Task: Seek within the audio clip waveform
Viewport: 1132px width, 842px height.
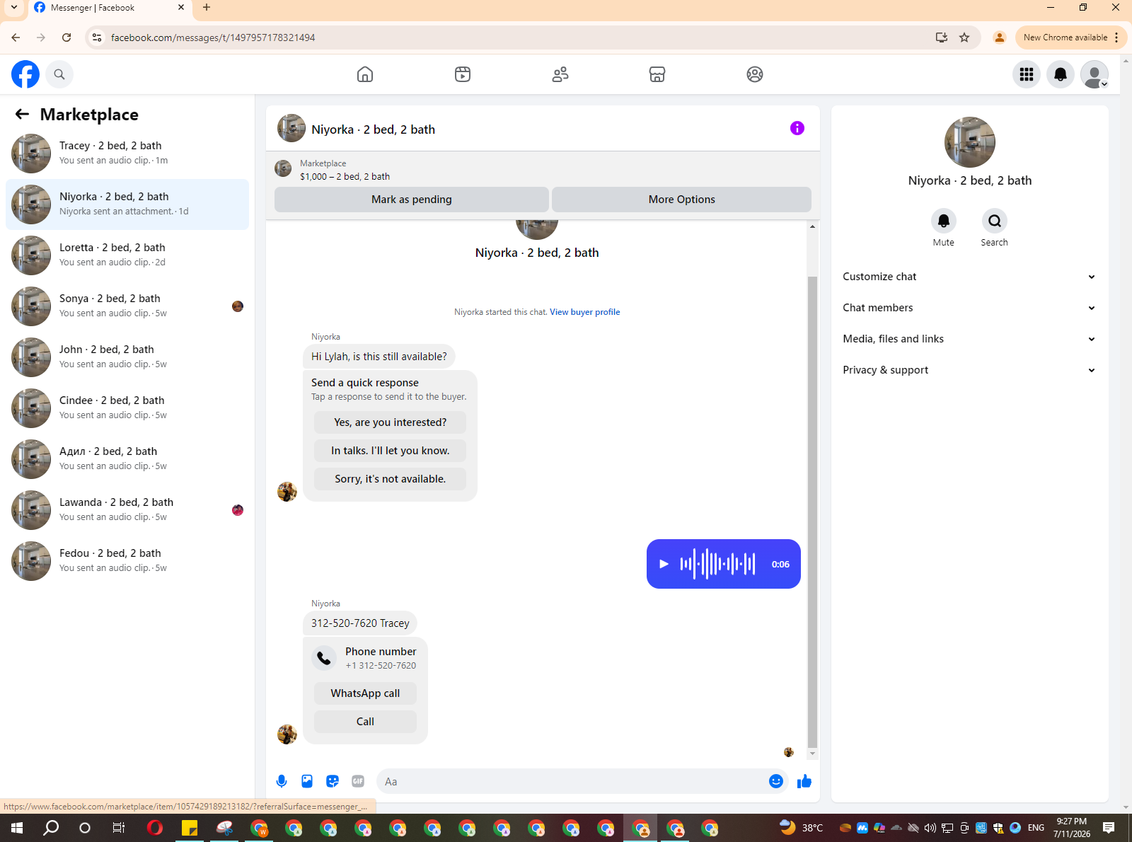Action: click(717, 564)
